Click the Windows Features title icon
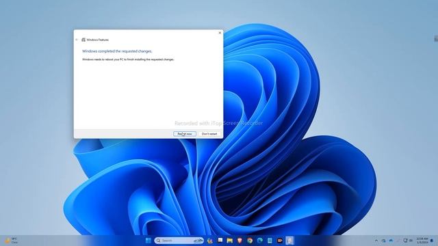 coord(83,40)
